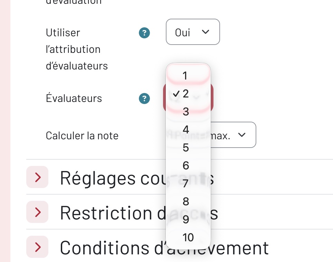Select option 1 in the evaluators list
The image size is (333, 262).
[185, 76]
